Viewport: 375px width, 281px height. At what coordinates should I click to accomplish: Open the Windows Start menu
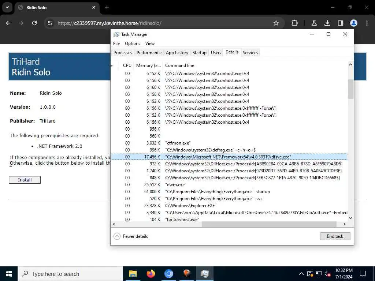click(9, 274)
